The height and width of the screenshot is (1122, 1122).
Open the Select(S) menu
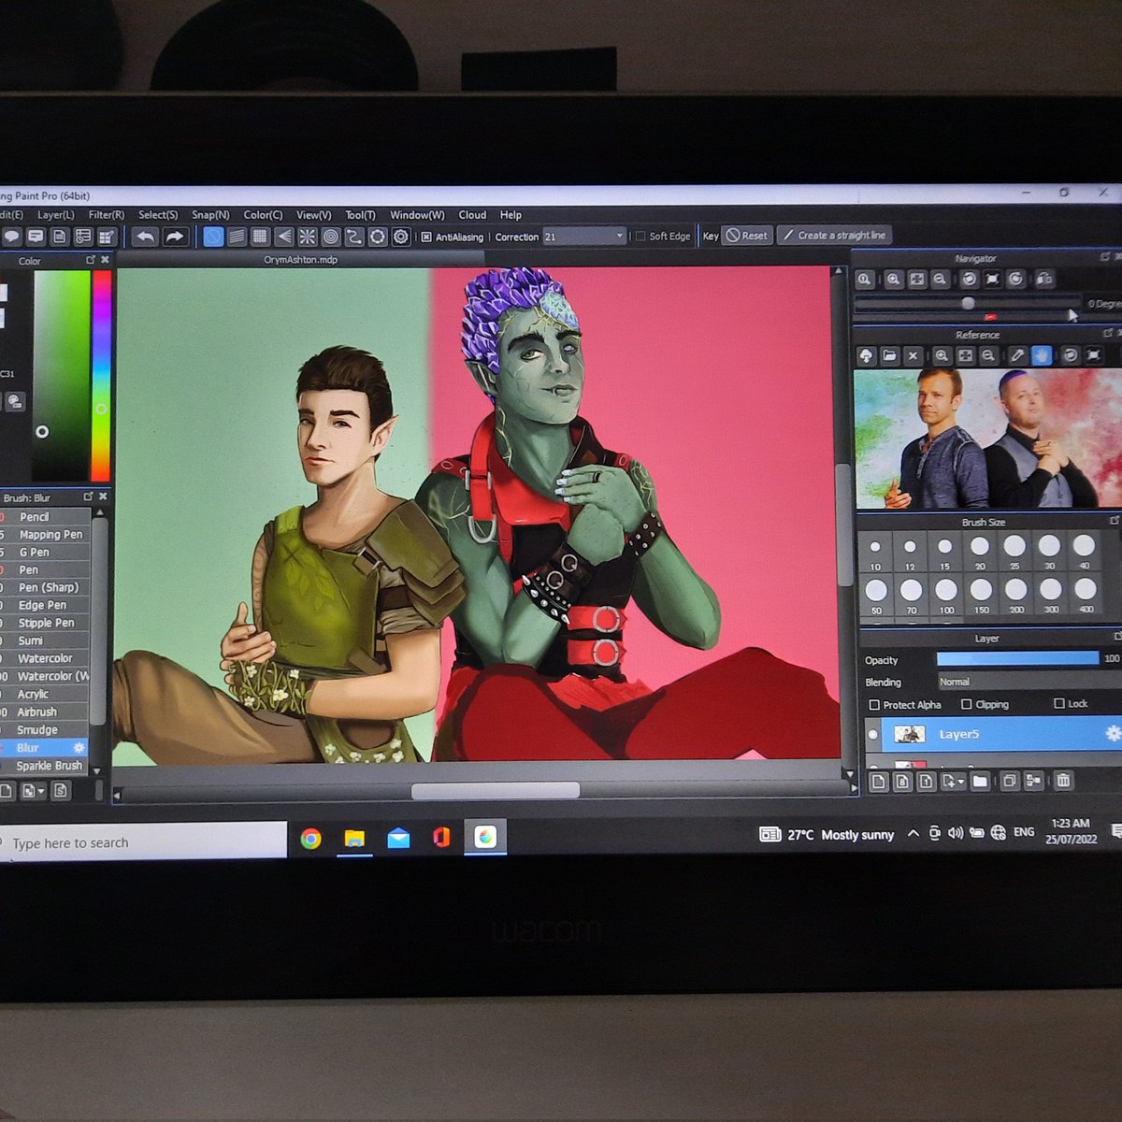[158, 215]
